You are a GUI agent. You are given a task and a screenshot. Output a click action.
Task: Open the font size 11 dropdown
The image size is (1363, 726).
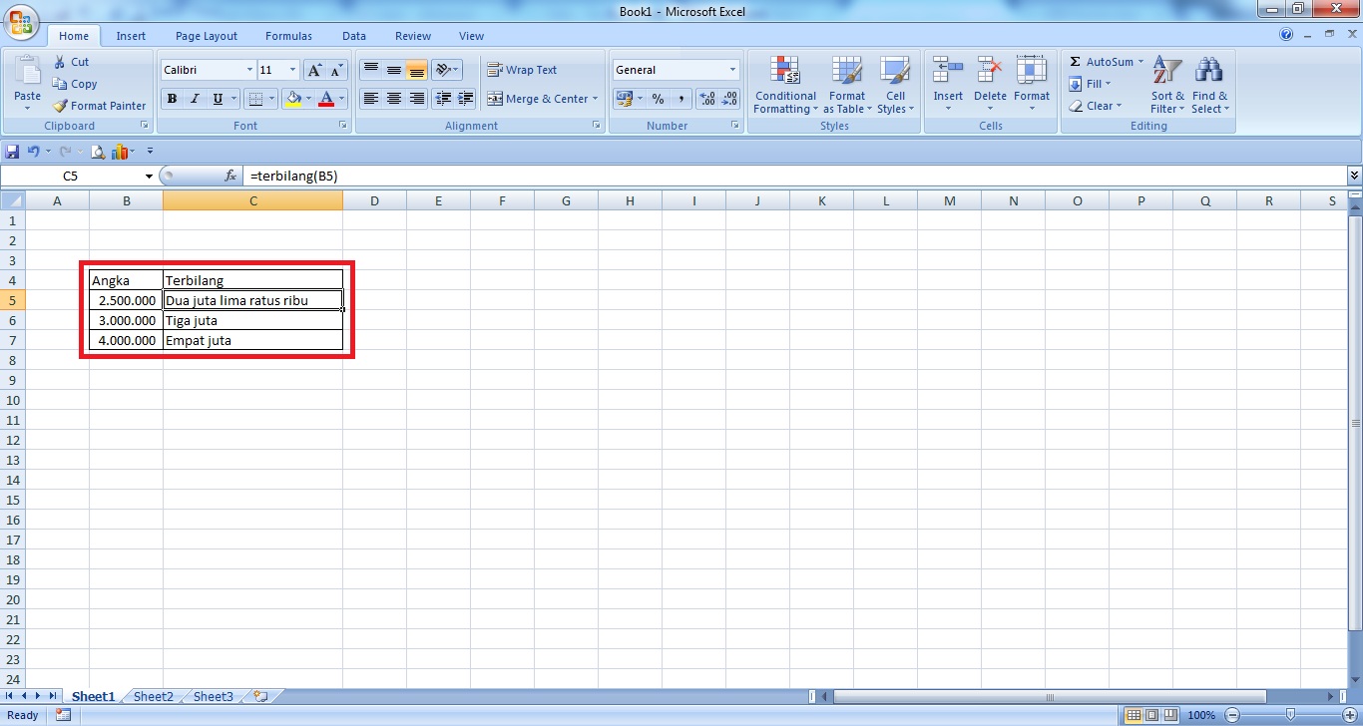pos(293,70)
